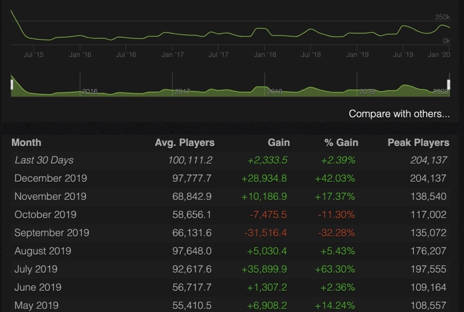
Task: Grab the left range handle on navigator
Action: [x=12, y=85]
